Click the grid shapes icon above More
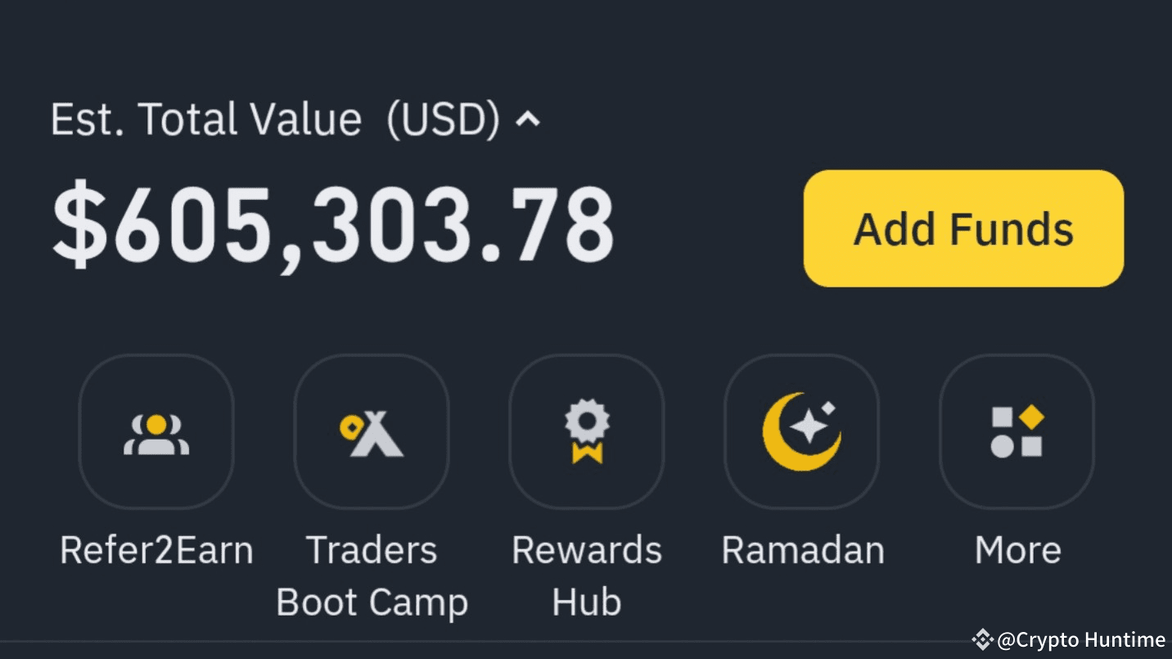1172x659 pixels. pyautogui.click(x=1016, y=432)
